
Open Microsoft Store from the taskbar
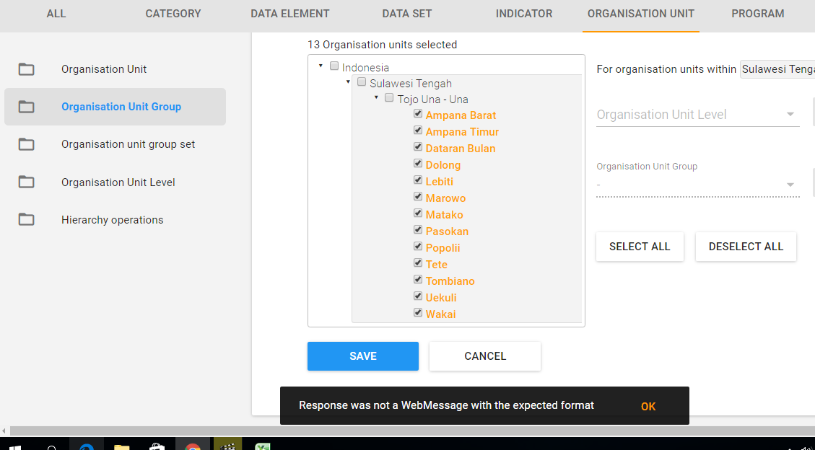157,445
